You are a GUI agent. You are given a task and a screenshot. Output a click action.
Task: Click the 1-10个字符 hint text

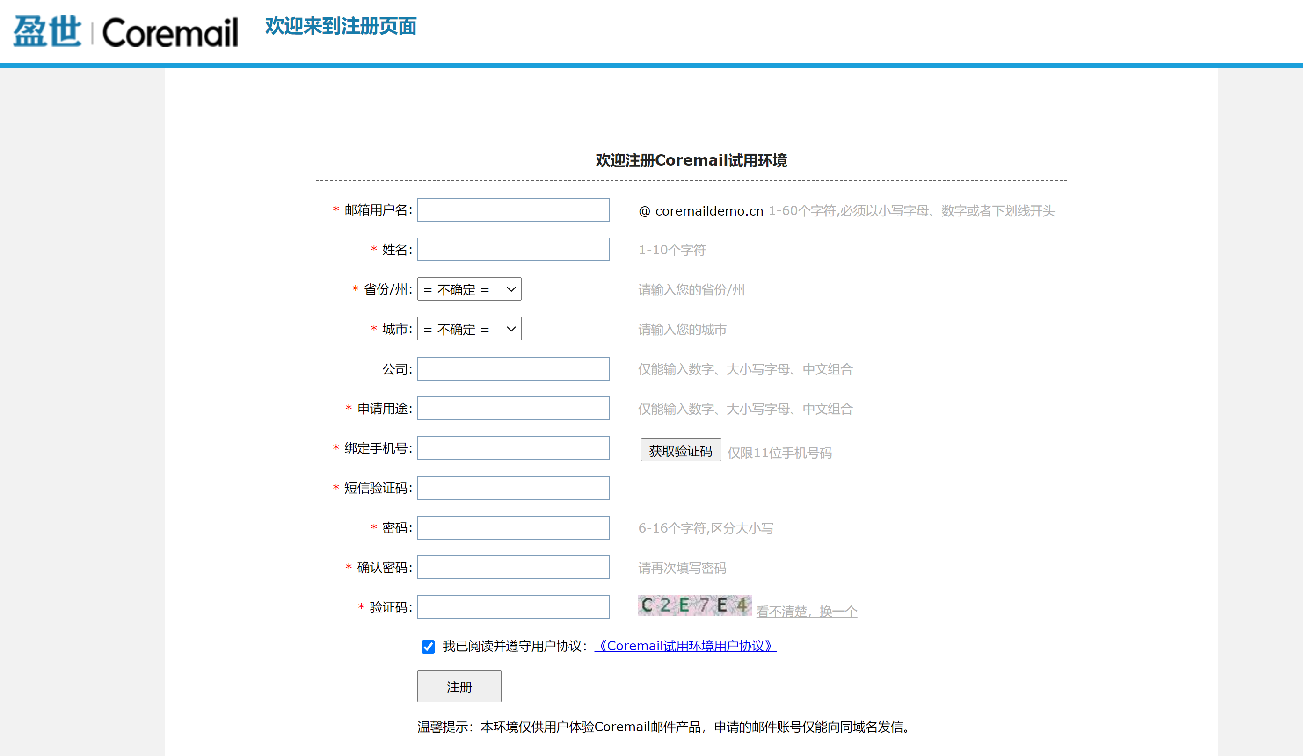point(672,250)
